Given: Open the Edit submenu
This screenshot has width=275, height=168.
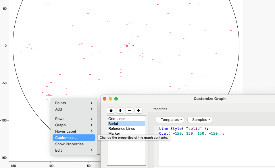Looking at the screenshot, I should click(74, 150).
